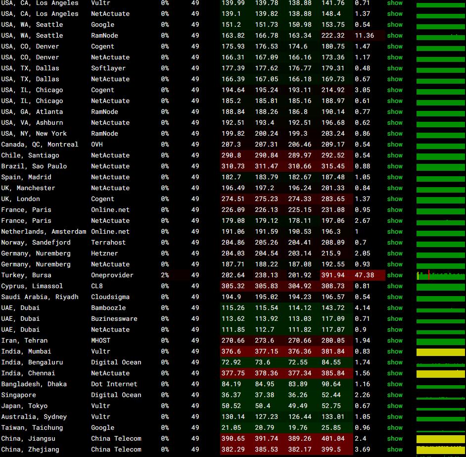Image resolution: width=466 pixels, height=457 pixels.
Task: Click show for India, Mumbai row
Action: [395, 352]
